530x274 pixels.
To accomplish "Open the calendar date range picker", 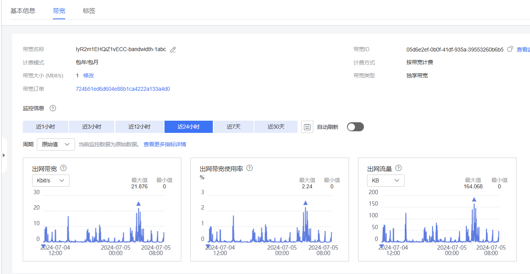I will pos(307,127).
